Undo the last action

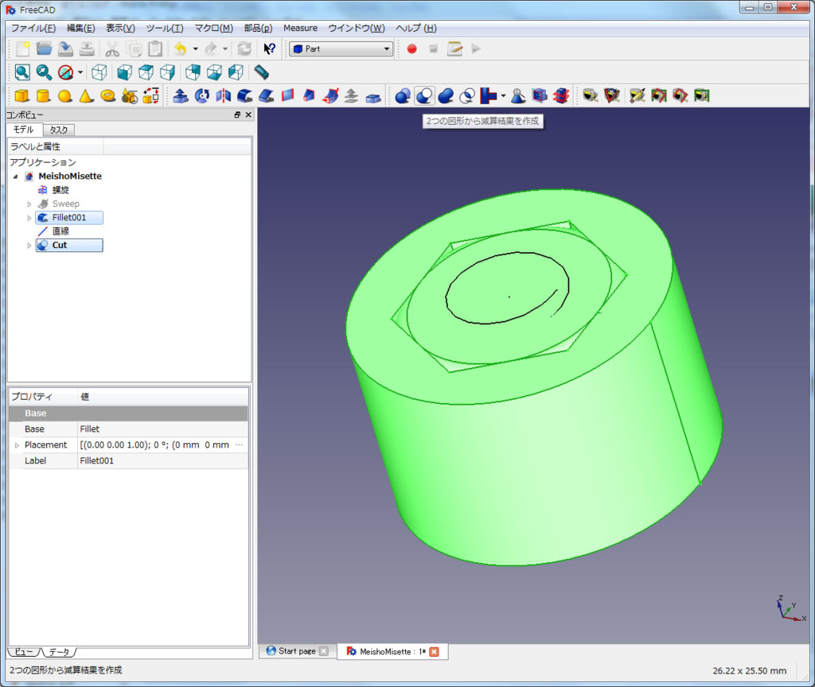[181, 49]
